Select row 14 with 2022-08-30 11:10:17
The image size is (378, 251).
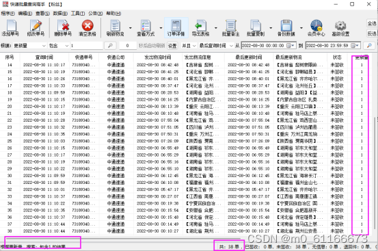coord(187,65)
